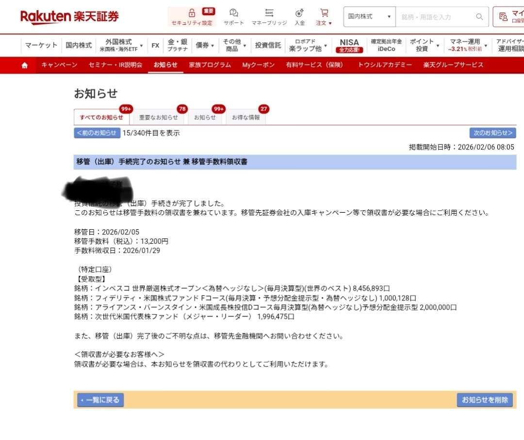
Task: Expand the 注文 dropdown arrow
Action: coord(330,23)
